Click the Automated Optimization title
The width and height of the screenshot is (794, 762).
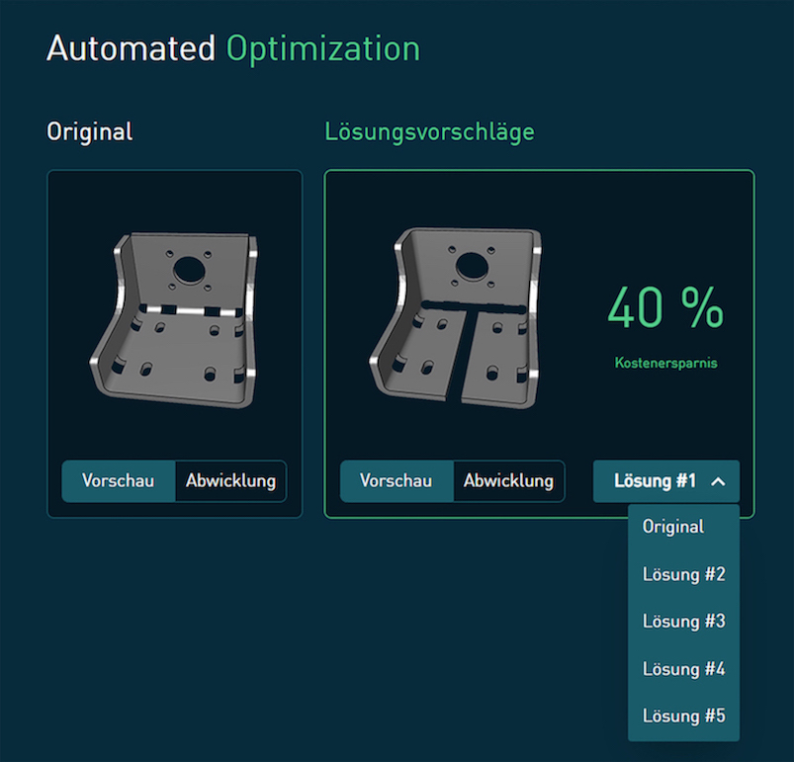click(233, 48)
